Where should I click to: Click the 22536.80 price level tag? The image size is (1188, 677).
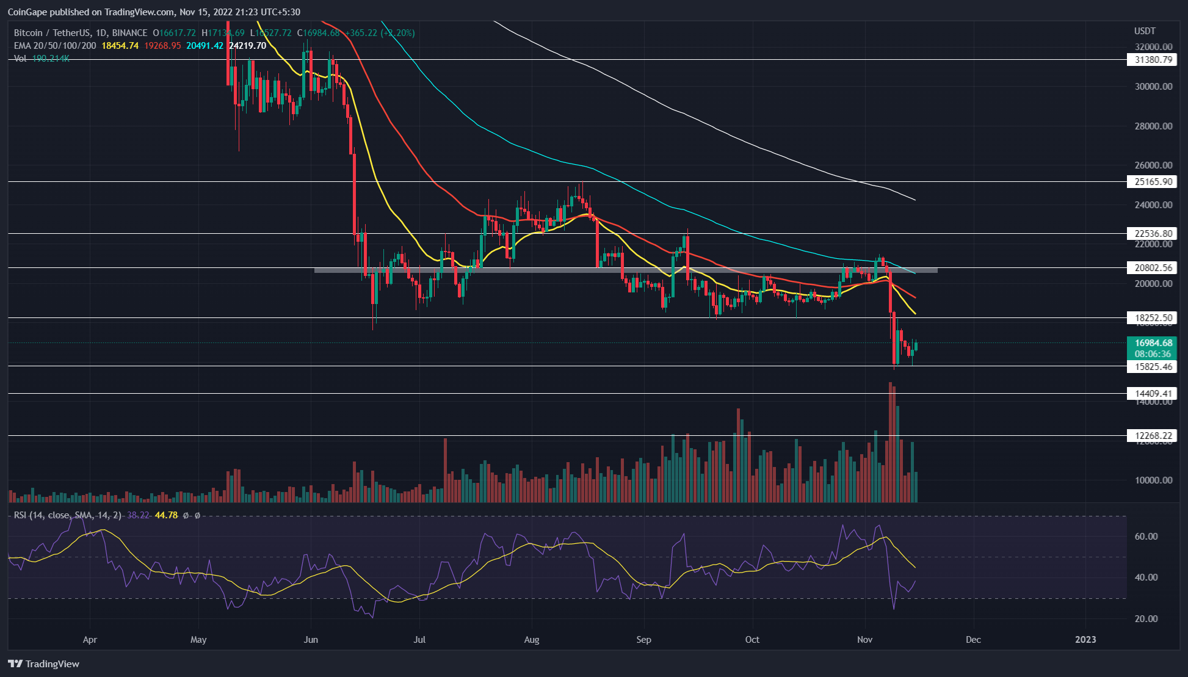tap(1151, 233)
